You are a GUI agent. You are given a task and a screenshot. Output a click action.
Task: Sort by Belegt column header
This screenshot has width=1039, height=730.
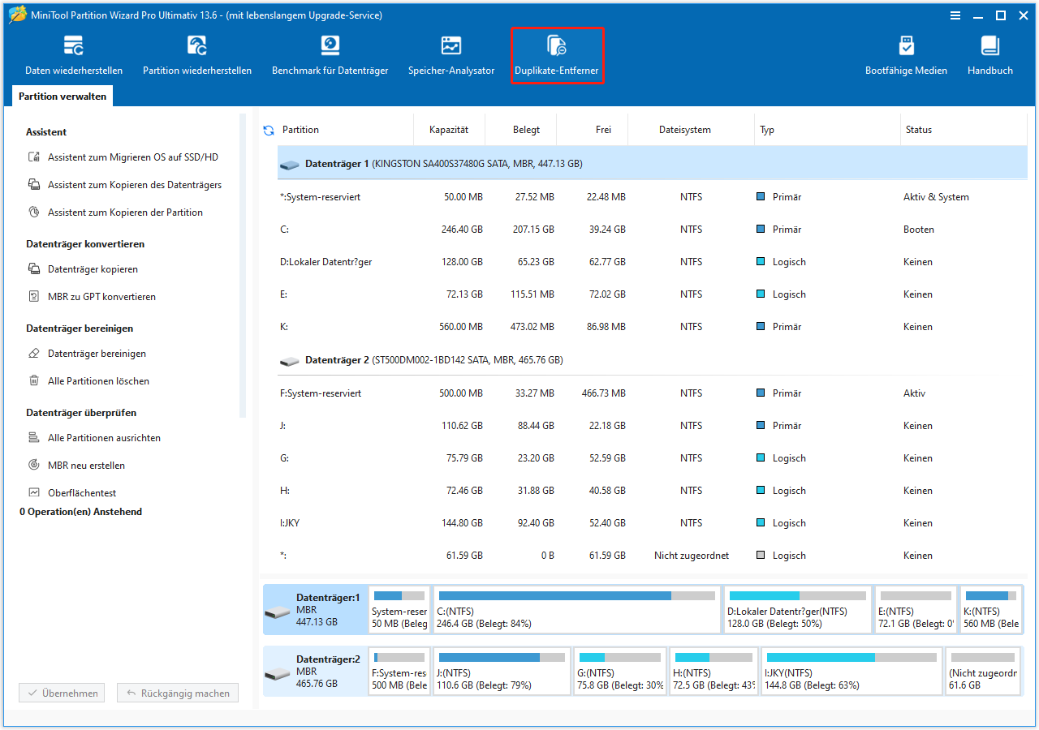click(x=525, y=130)
